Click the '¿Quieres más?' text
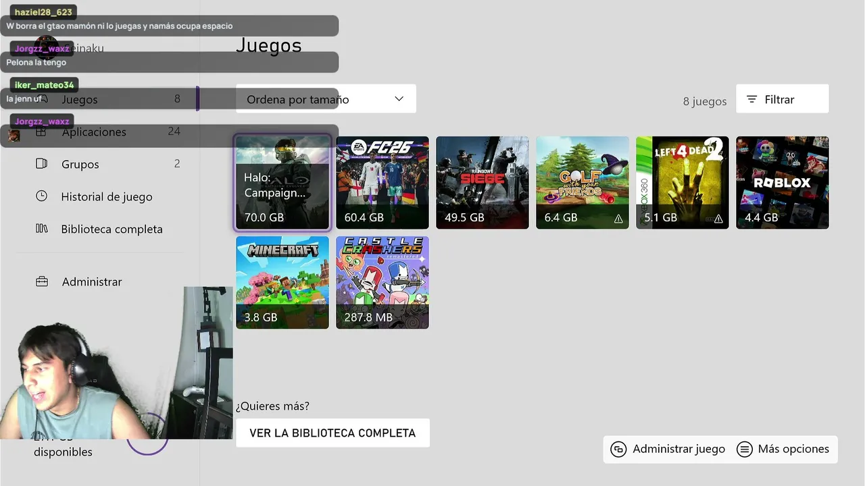 [272, 406]
